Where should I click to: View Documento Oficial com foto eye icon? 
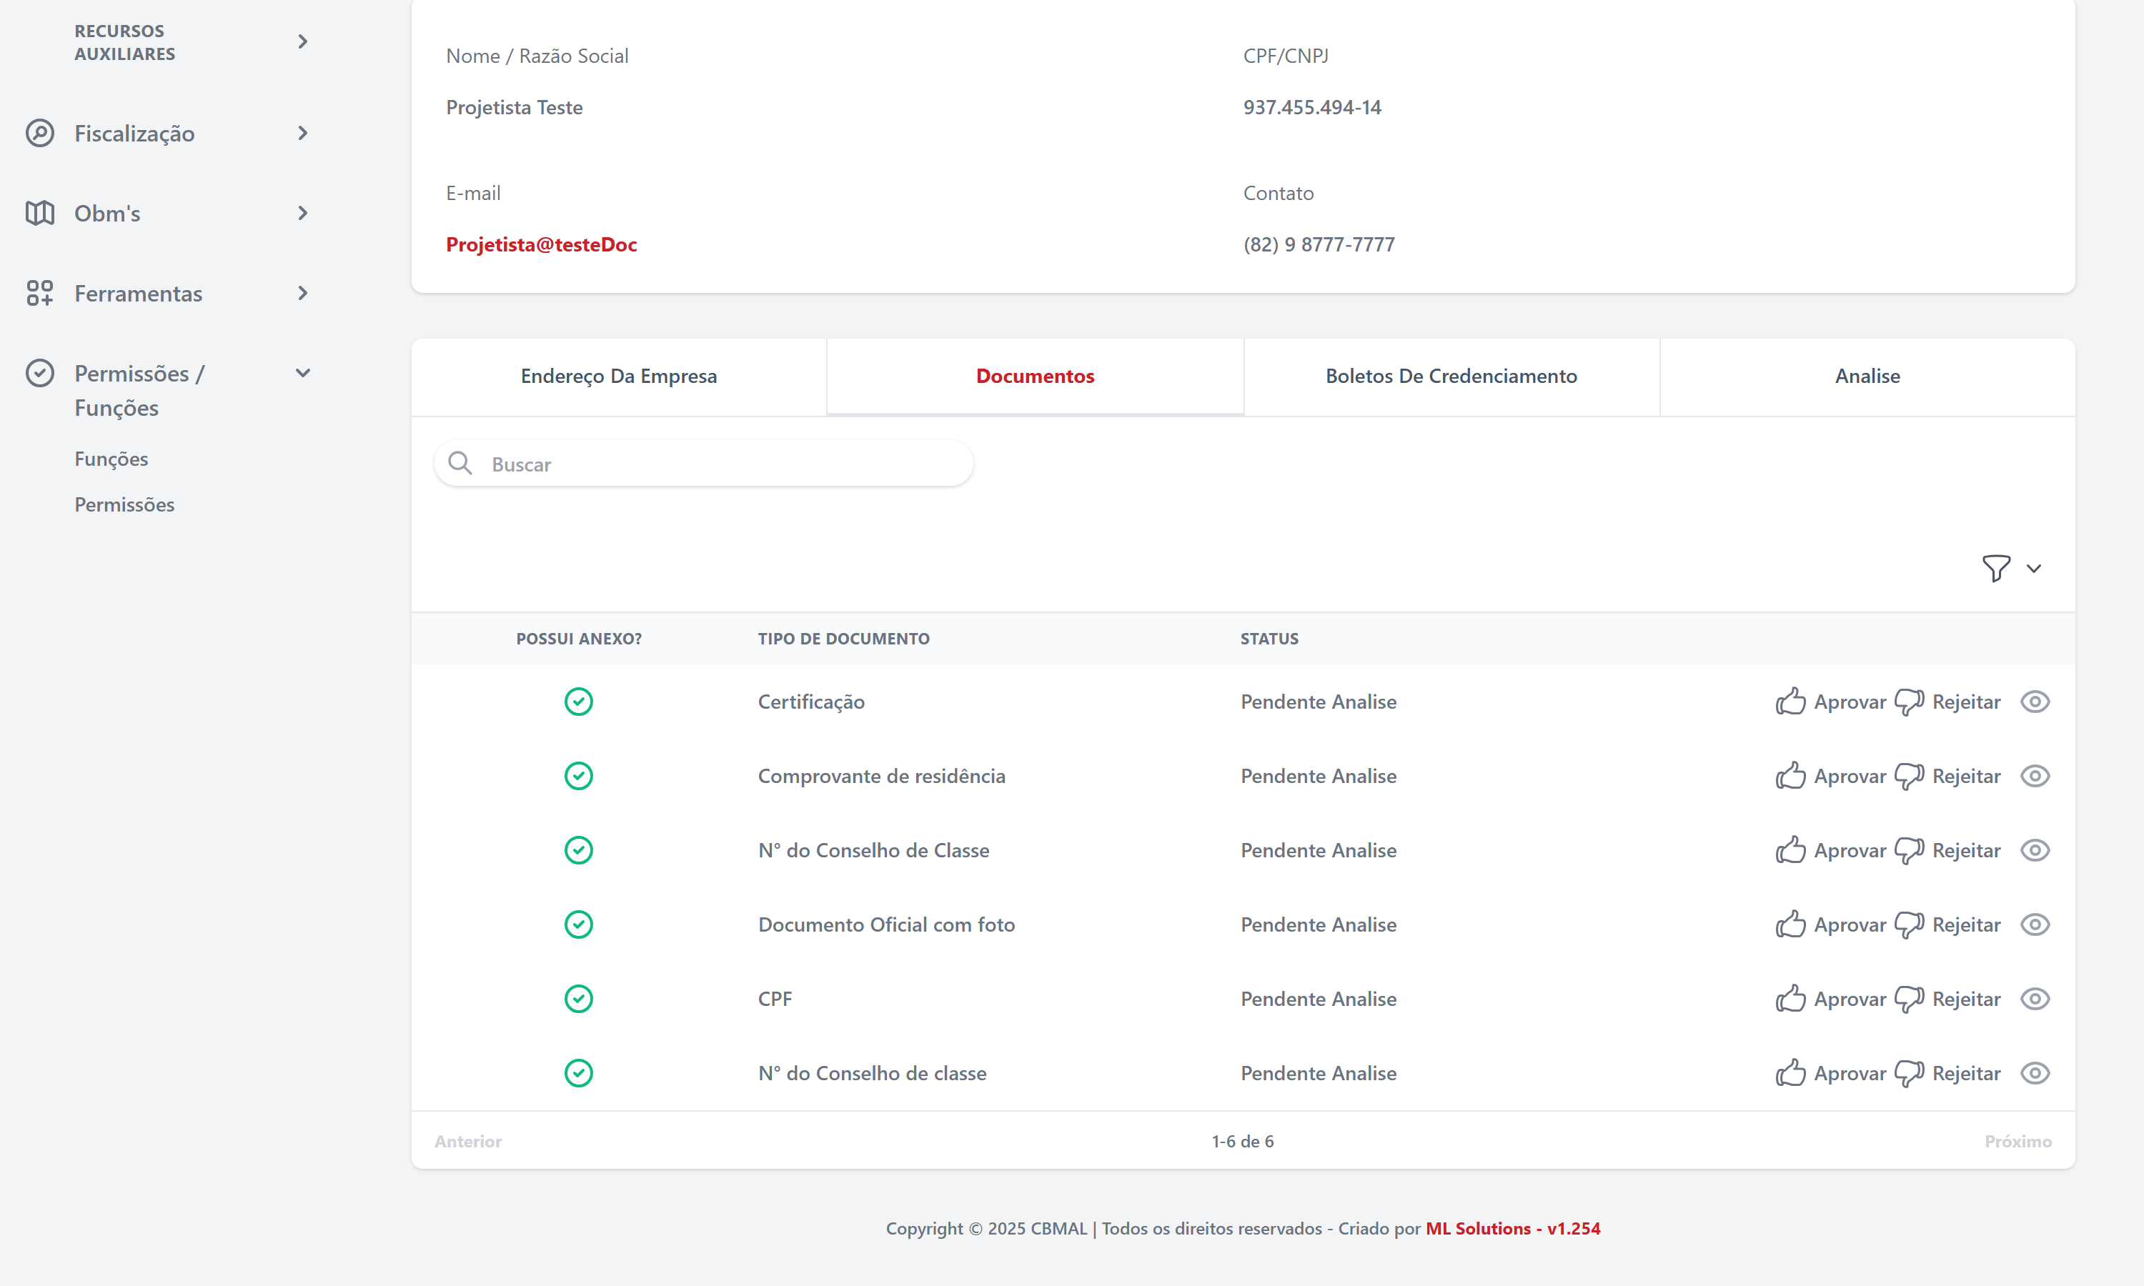[x=2034, y=924]
